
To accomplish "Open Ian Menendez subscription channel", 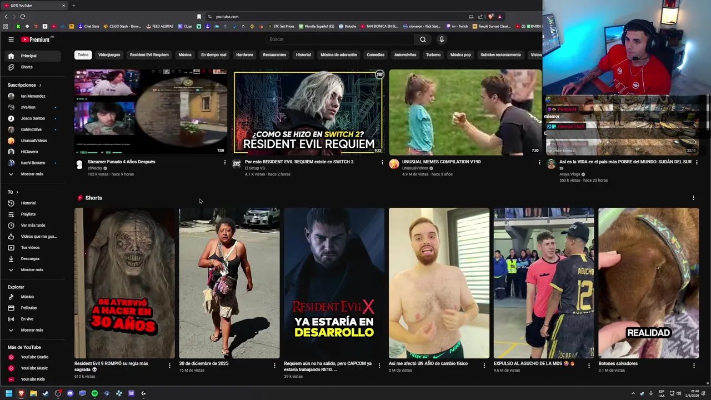I will coord(33,96).
